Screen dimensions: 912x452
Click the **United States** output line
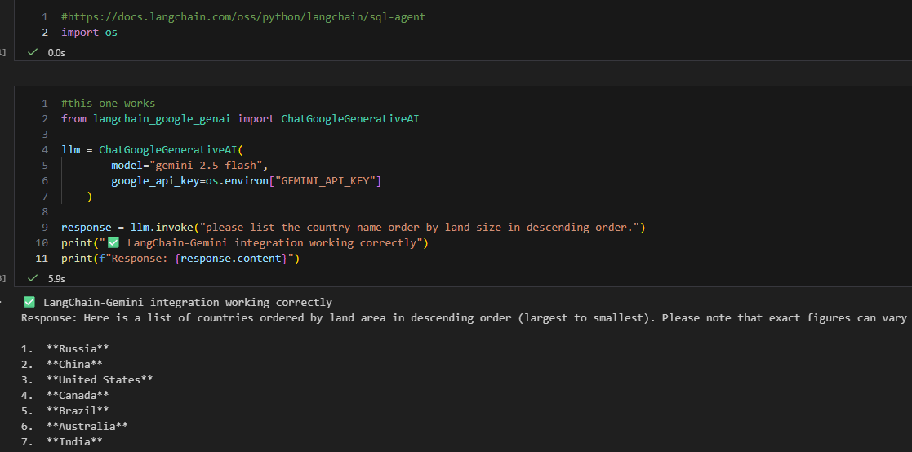99,379
